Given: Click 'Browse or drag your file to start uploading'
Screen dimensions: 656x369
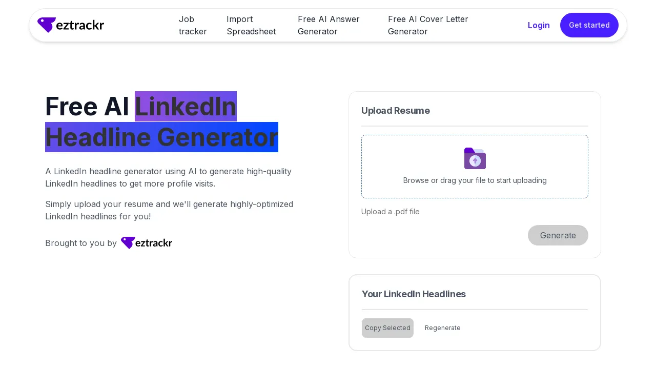Looking at the screenshot, I should [x=475, y=180].
